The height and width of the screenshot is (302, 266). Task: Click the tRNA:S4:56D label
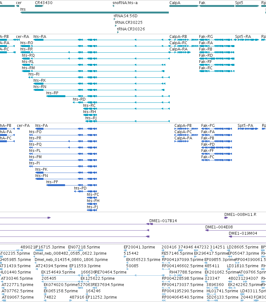click(x=126, y=16)
